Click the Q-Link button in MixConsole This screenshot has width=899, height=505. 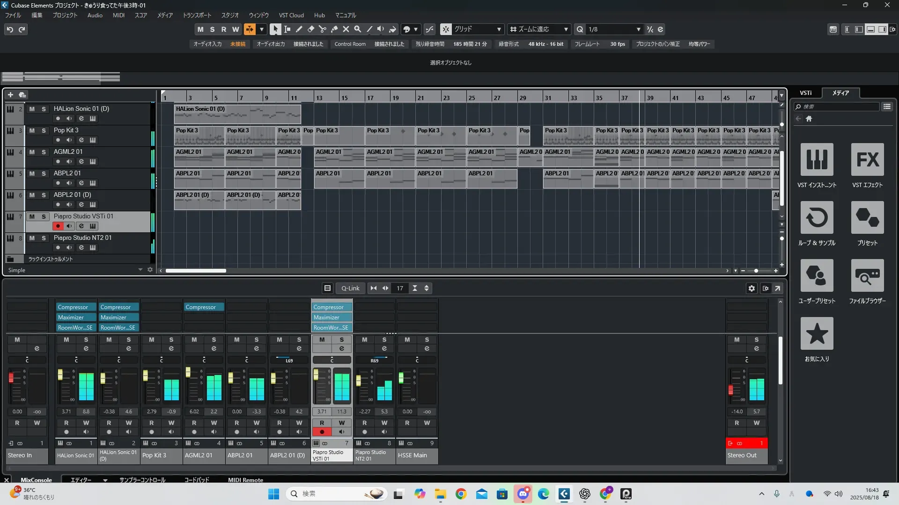[x=350, y=288]
